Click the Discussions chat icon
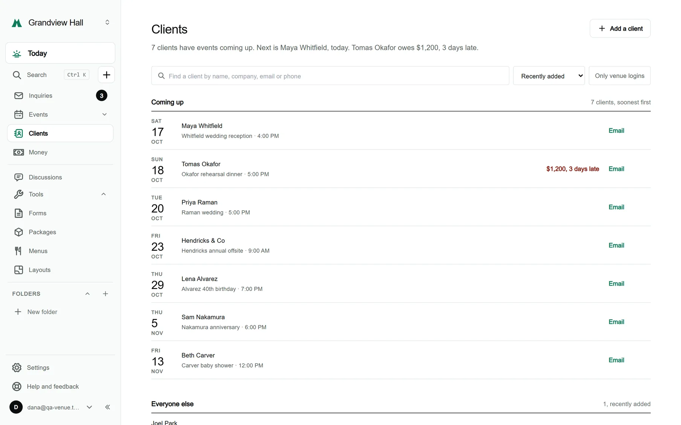 pyautogui.click(x=19, y=177)
